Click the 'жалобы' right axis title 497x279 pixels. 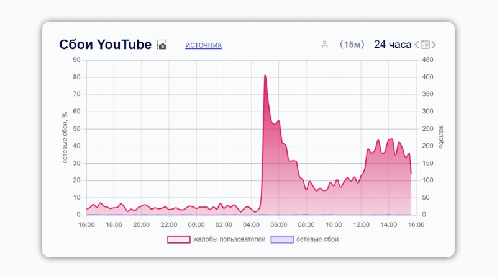tap(441, 137)
